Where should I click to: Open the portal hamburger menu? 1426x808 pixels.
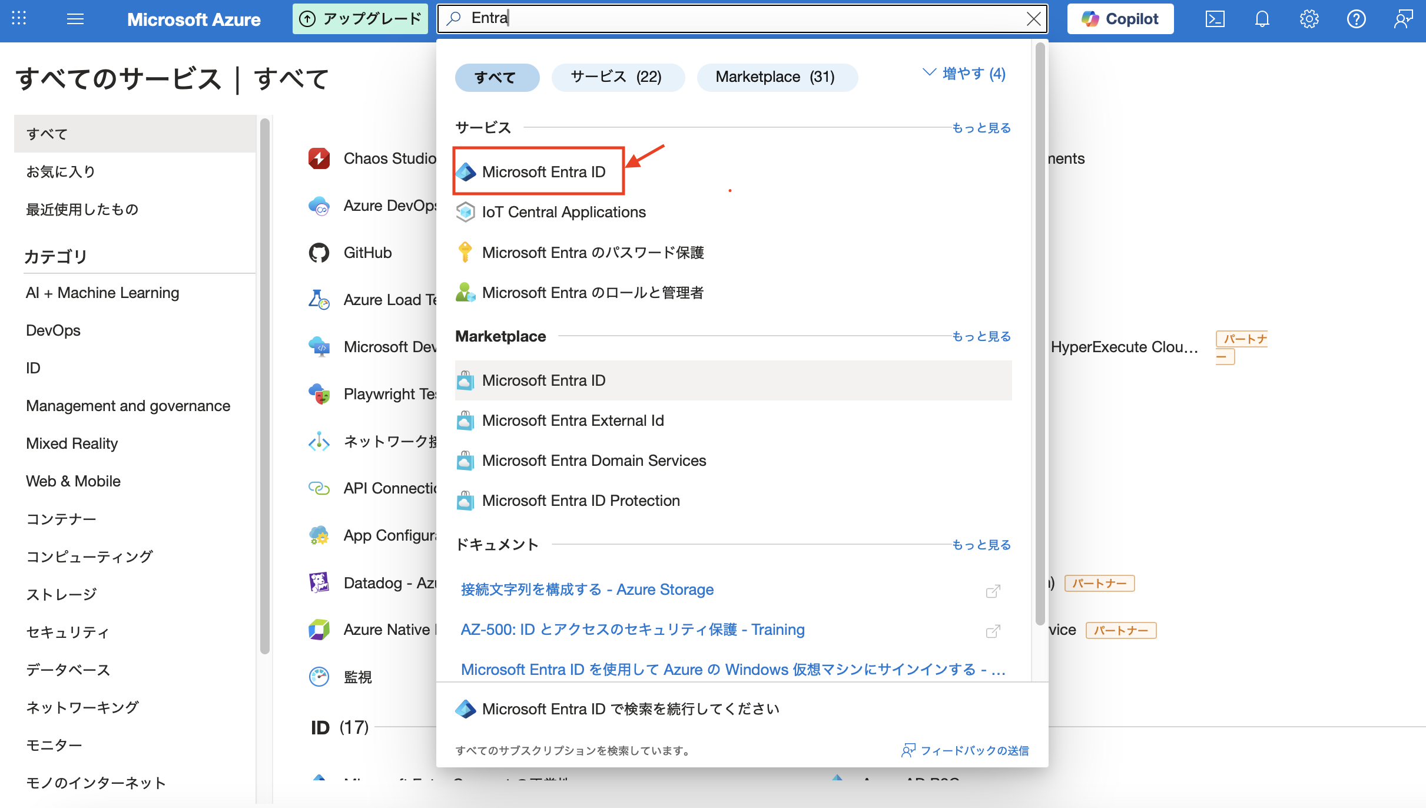[75, 19]
